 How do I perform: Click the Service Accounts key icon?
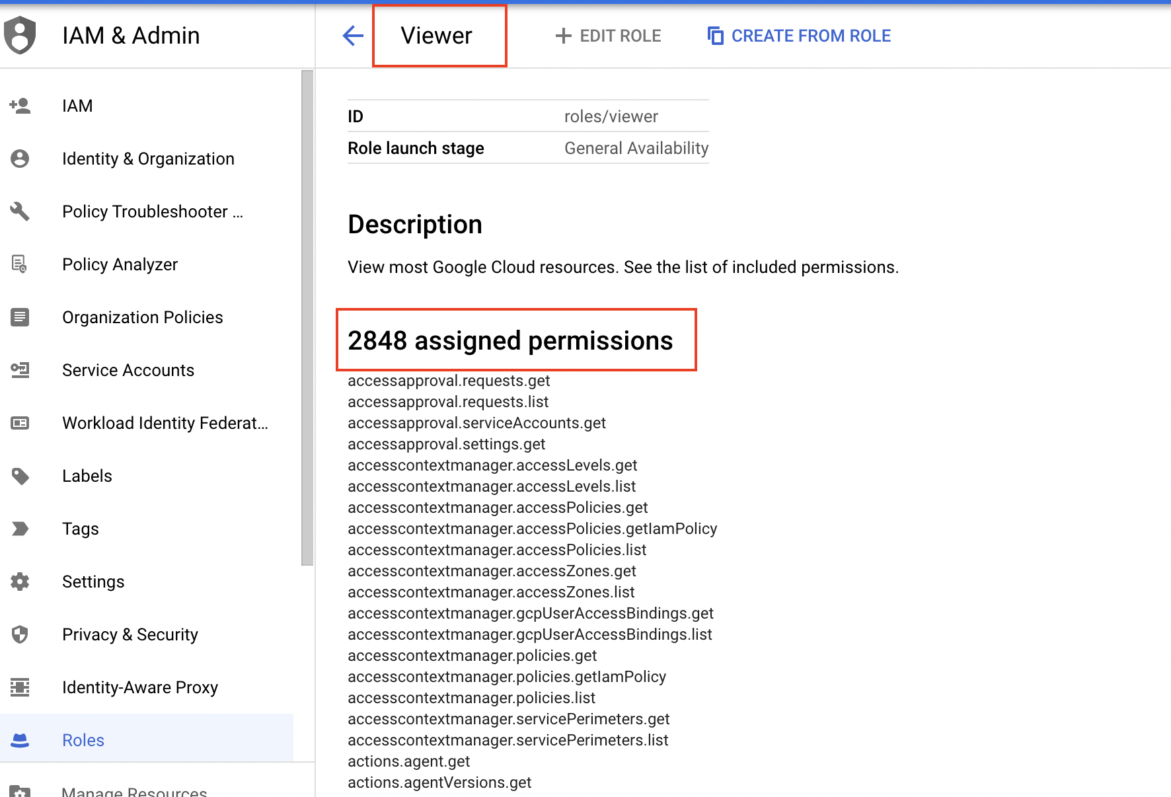click(20, 370)
